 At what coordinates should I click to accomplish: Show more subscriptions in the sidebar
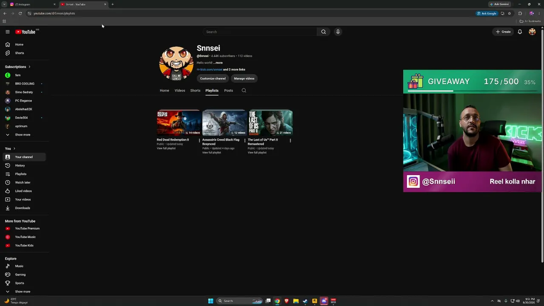click(x=23, y=135)
